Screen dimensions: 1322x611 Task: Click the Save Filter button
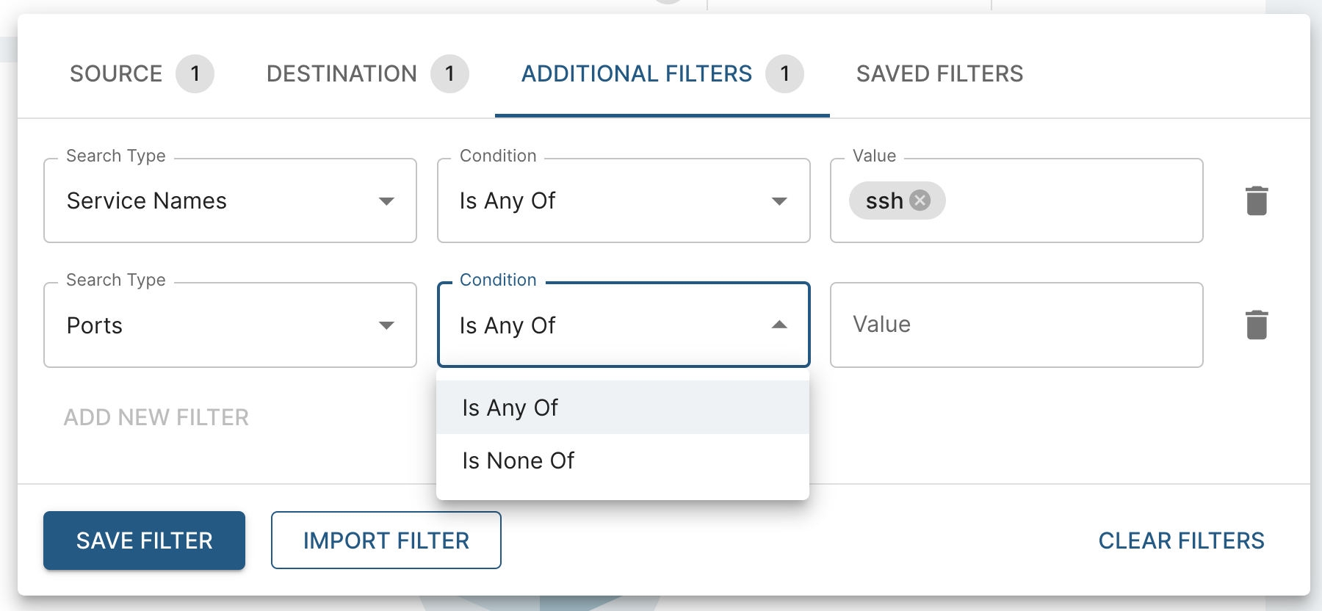pyautogui.click(x=144, y=540)
